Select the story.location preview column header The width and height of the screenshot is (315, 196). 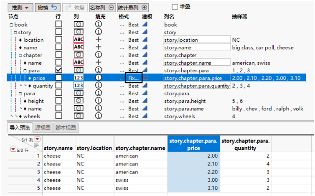pos(95,144)
